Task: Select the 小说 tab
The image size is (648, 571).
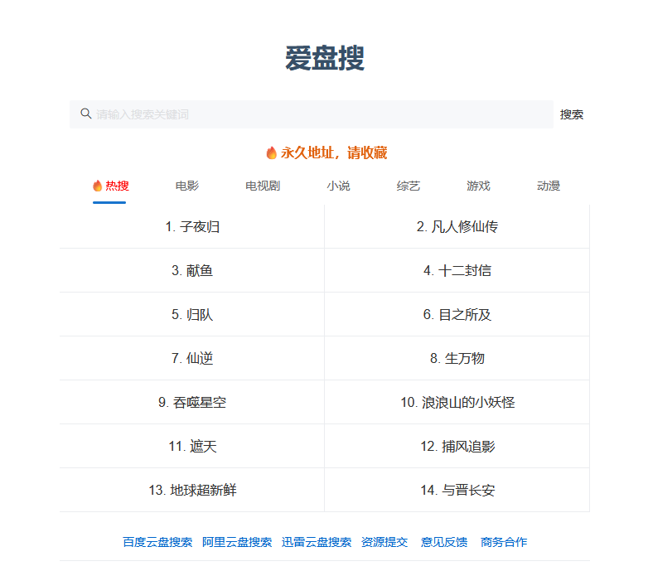Action: 338,186
